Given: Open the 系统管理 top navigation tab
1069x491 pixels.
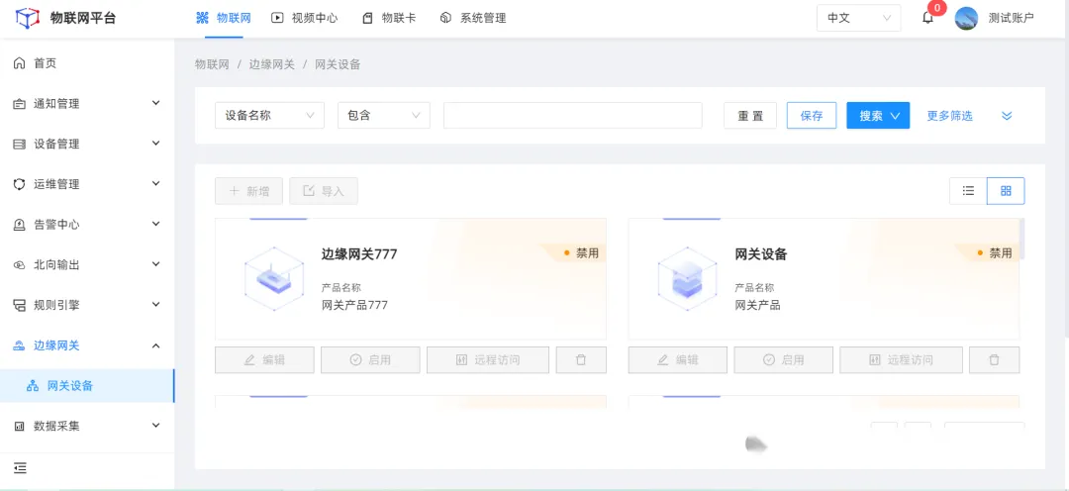Looking at the screenshot, I should coord(473,19).
